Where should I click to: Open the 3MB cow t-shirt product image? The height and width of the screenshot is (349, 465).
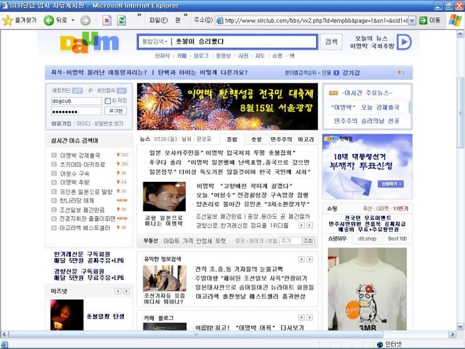[367, 289]
